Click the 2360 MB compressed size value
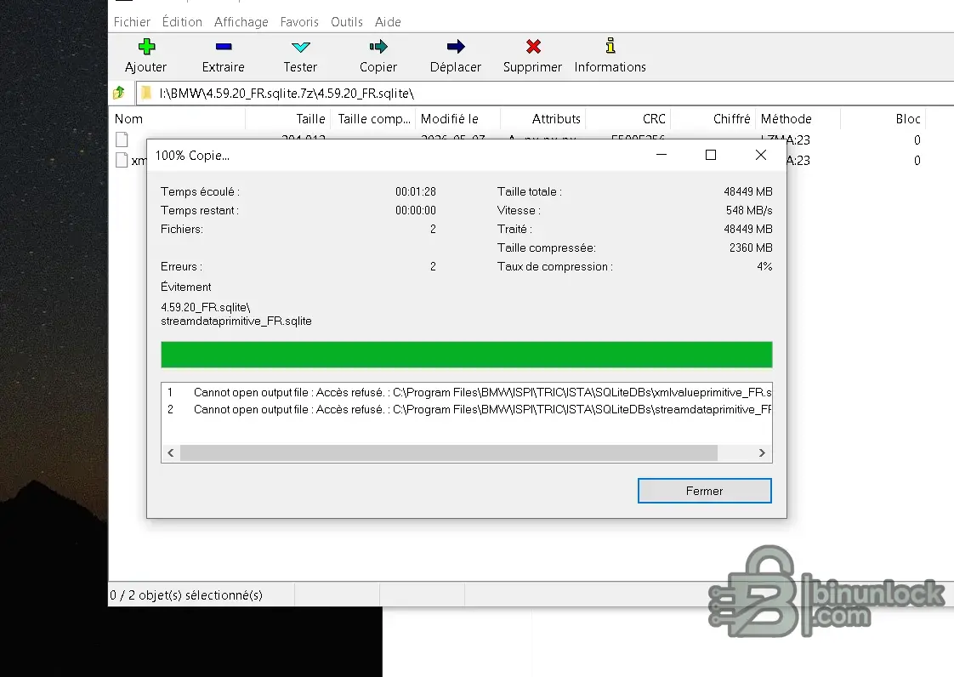Image resolution: width=954 pixels, height=677 pixels. [751, 247]
